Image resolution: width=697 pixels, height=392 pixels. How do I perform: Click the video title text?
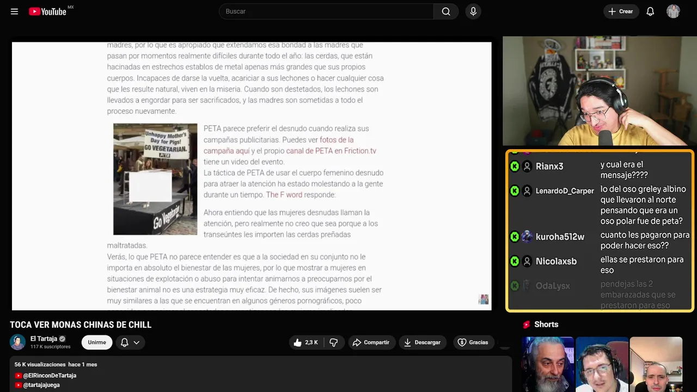coord(81,325)
